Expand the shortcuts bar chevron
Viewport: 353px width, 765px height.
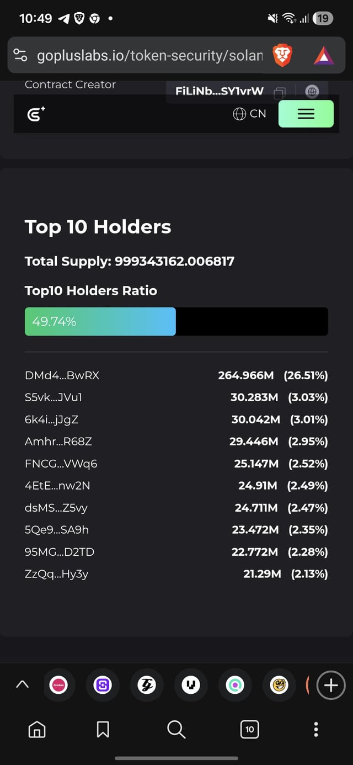22,684
